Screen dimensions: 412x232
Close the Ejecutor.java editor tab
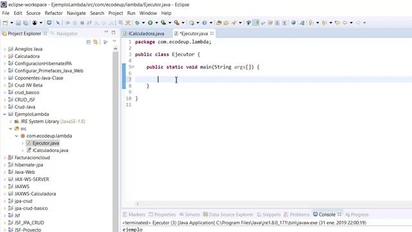[x=212, y=34]
